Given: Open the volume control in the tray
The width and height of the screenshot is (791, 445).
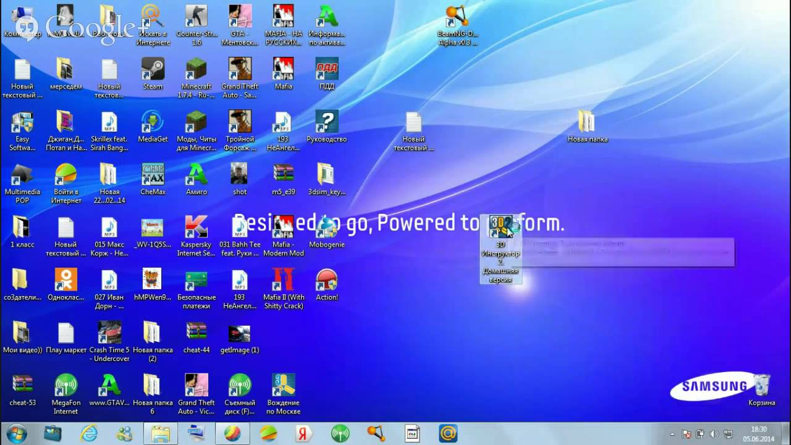Looking at the screenshot, I should pyautogui.click(x=714, y=434).
